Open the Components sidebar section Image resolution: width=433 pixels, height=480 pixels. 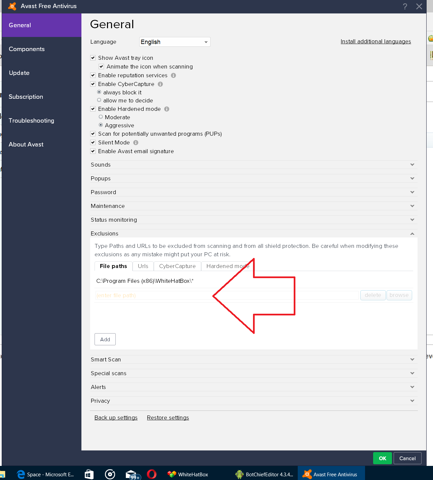tap(27, 49)
